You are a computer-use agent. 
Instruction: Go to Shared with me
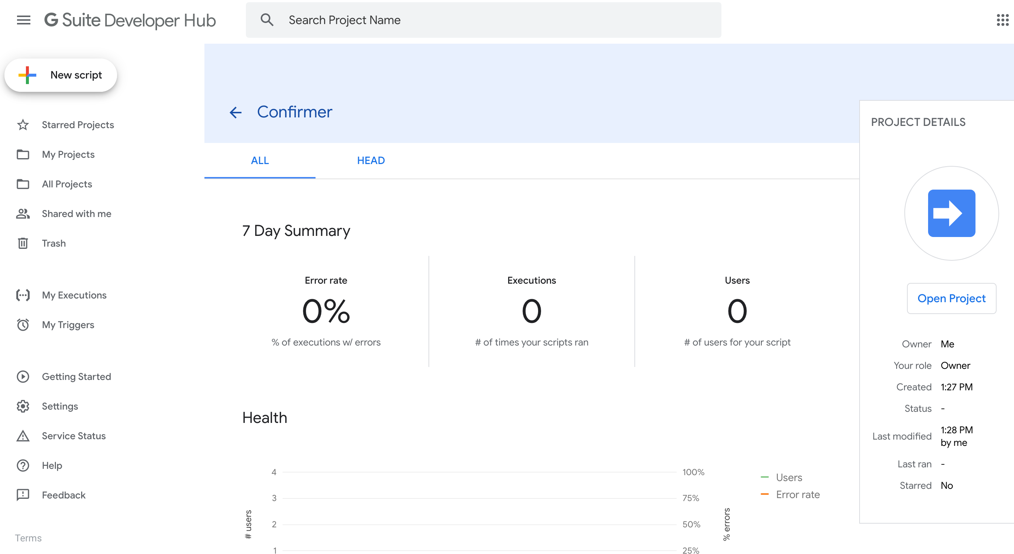[x=76, y=214]
